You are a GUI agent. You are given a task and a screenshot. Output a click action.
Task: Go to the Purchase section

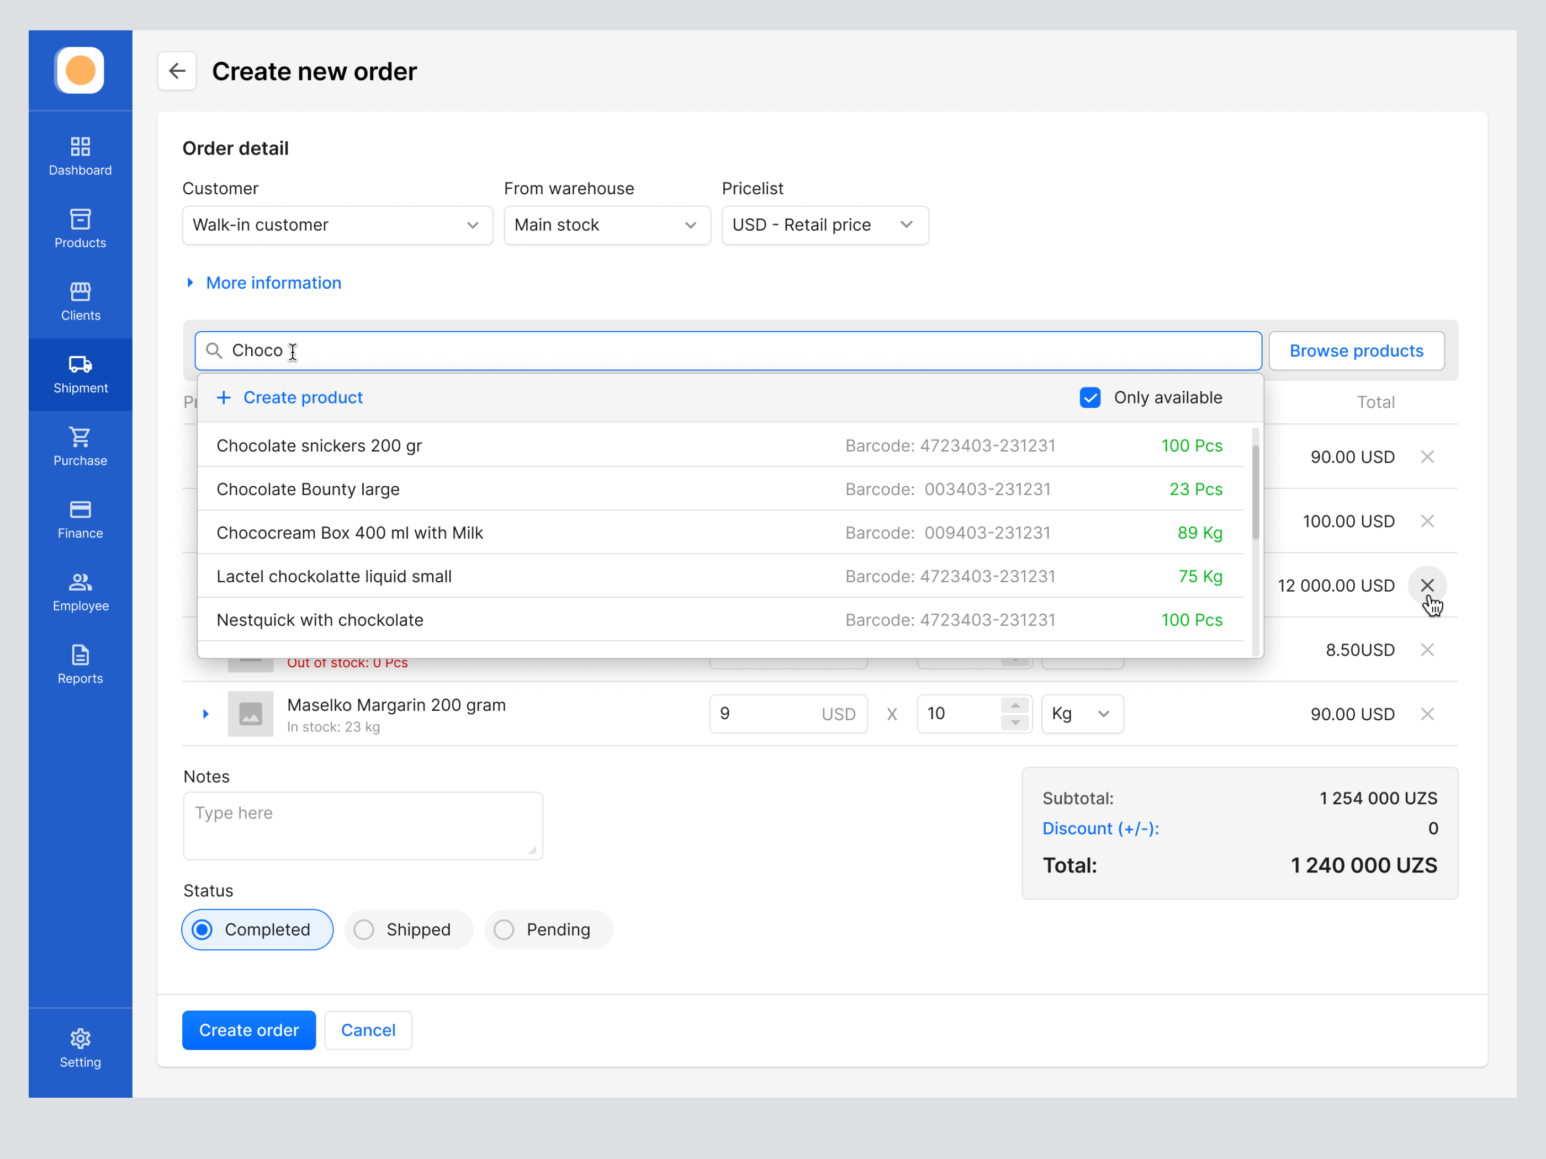click(80, 445)
